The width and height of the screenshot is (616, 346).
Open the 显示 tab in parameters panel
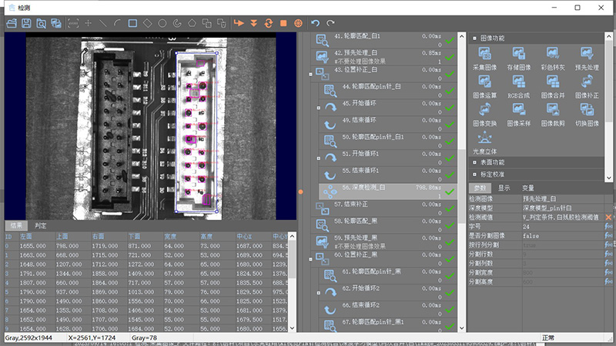504,187
